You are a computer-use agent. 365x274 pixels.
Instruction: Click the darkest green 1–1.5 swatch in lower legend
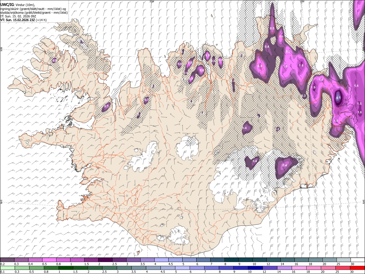pyautogui.click(x=66, y=268)
